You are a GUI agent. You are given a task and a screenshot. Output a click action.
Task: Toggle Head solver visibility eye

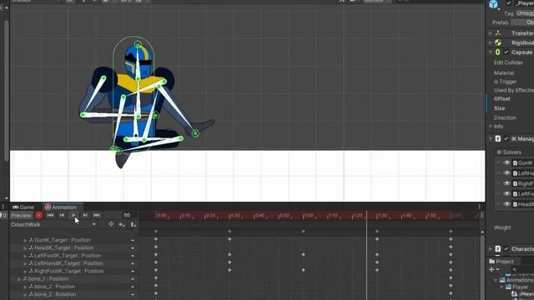(x=506, y=204)
